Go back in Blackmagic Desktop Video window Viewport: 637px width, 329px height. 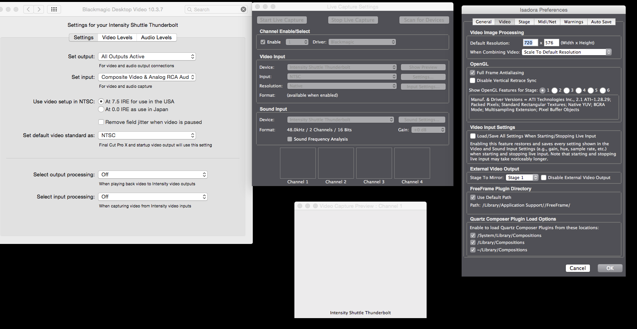coord(28,9)
